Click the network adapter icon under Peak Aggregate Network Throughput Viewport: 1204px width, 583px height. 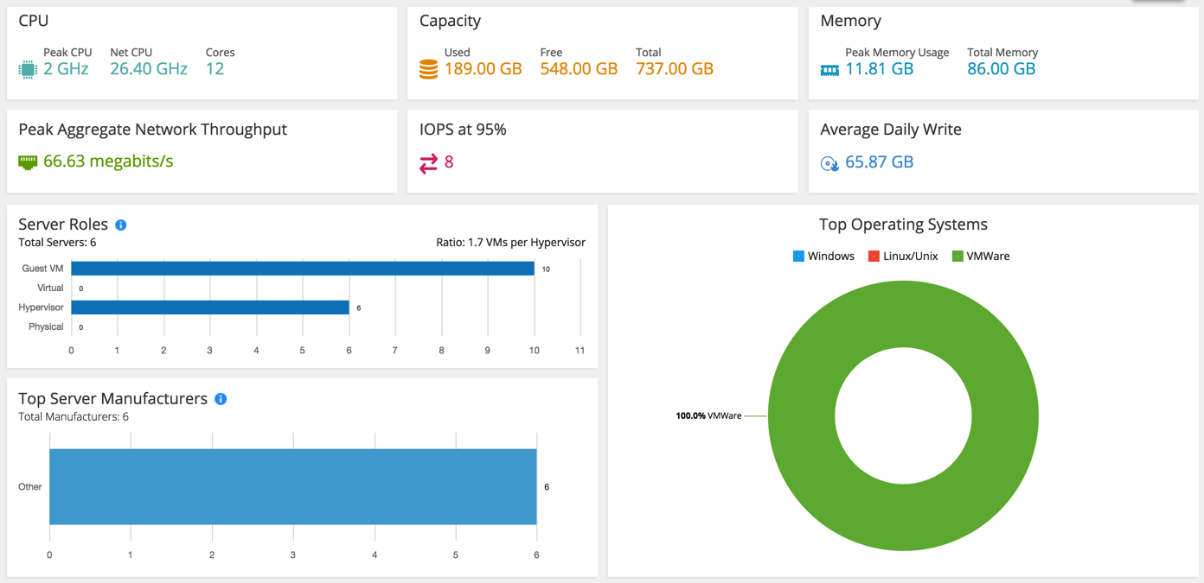point(27,161)
